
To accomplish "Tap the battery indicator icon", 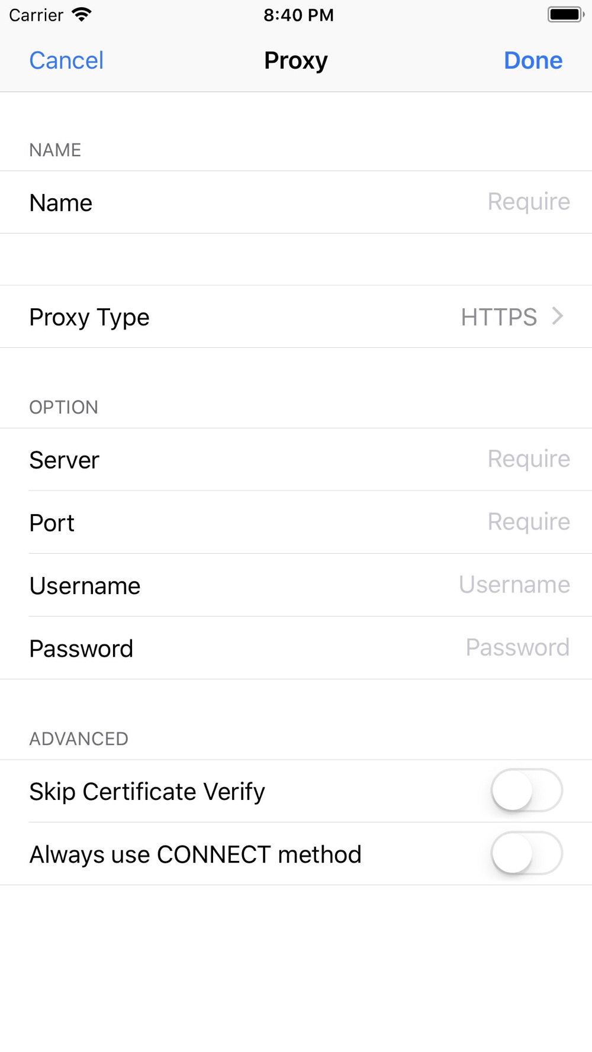I will click(x=565, y=14).
